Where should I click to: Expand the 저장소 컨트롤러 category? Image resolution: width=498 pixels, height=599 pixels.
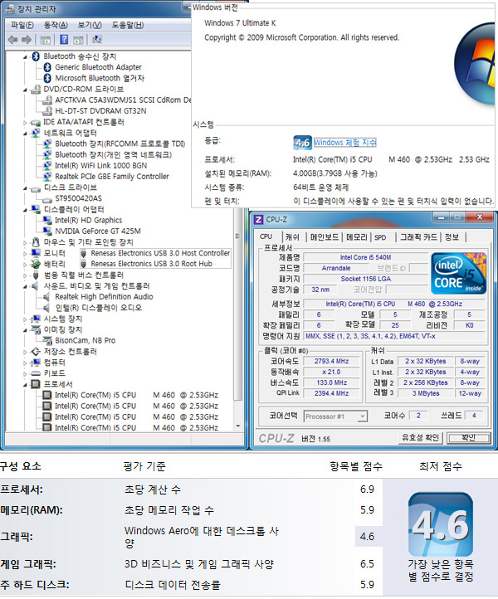click(25, 352)
